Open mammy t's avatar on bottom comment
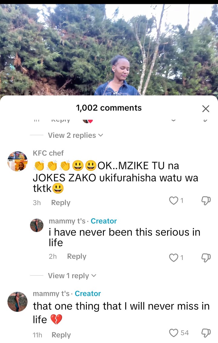The width and height of the screenshot is (218, 343). (18, 302)
